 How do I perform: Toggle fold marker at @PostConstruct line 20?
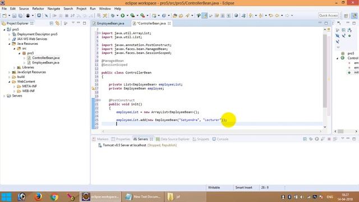100,100
